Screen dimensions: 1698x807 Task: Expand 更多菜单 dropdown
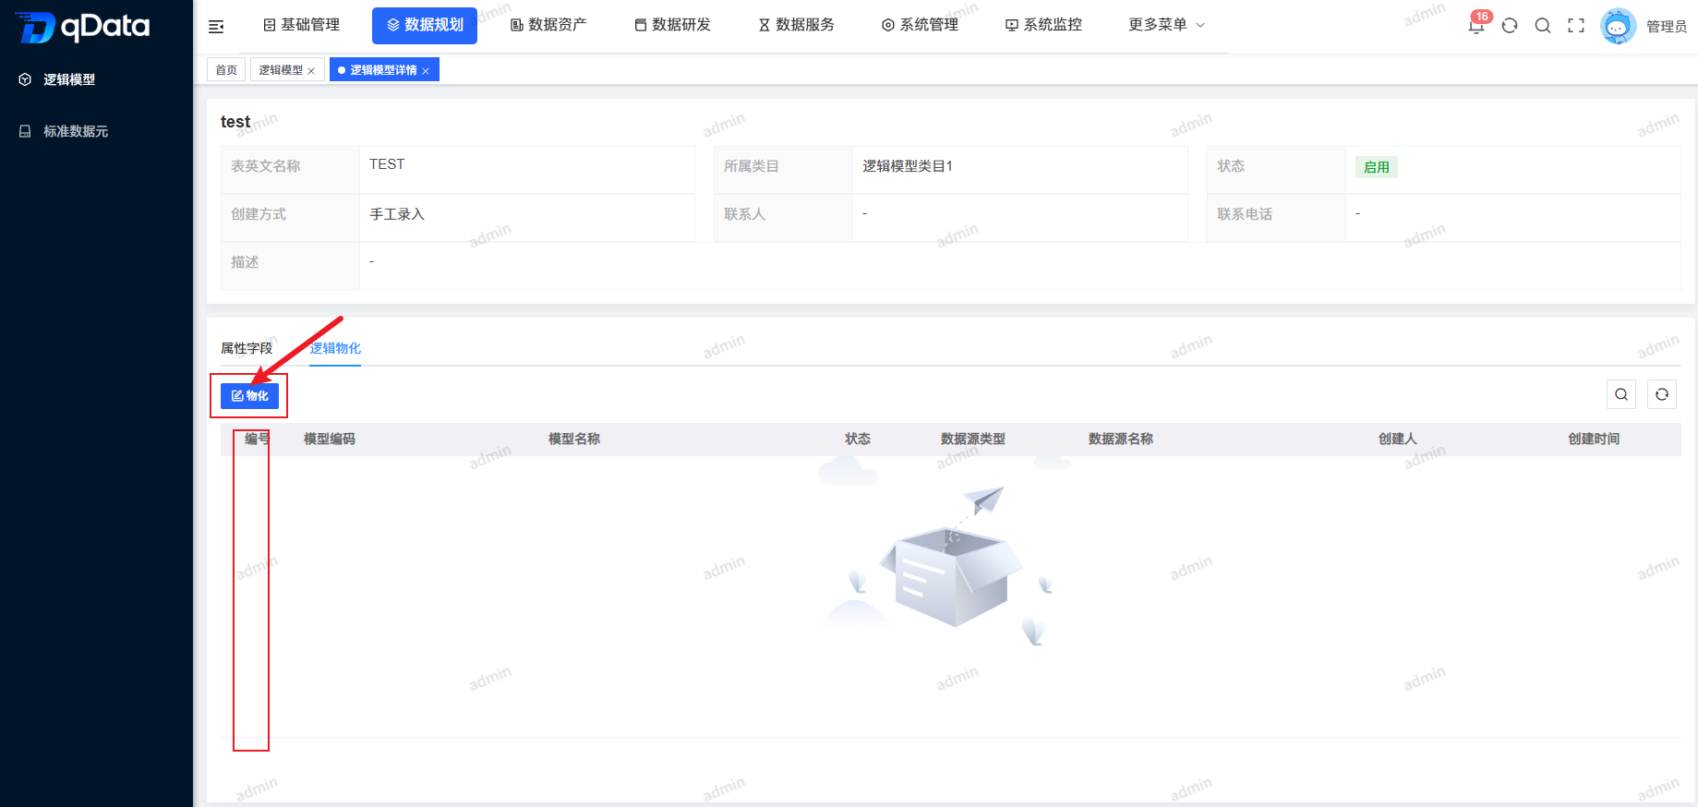coord(1166,25)
